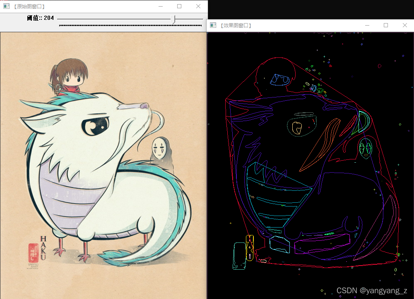Click the threshold slider thumb at 204
This screenshot has height=299, width=414.
coord(173,19)
